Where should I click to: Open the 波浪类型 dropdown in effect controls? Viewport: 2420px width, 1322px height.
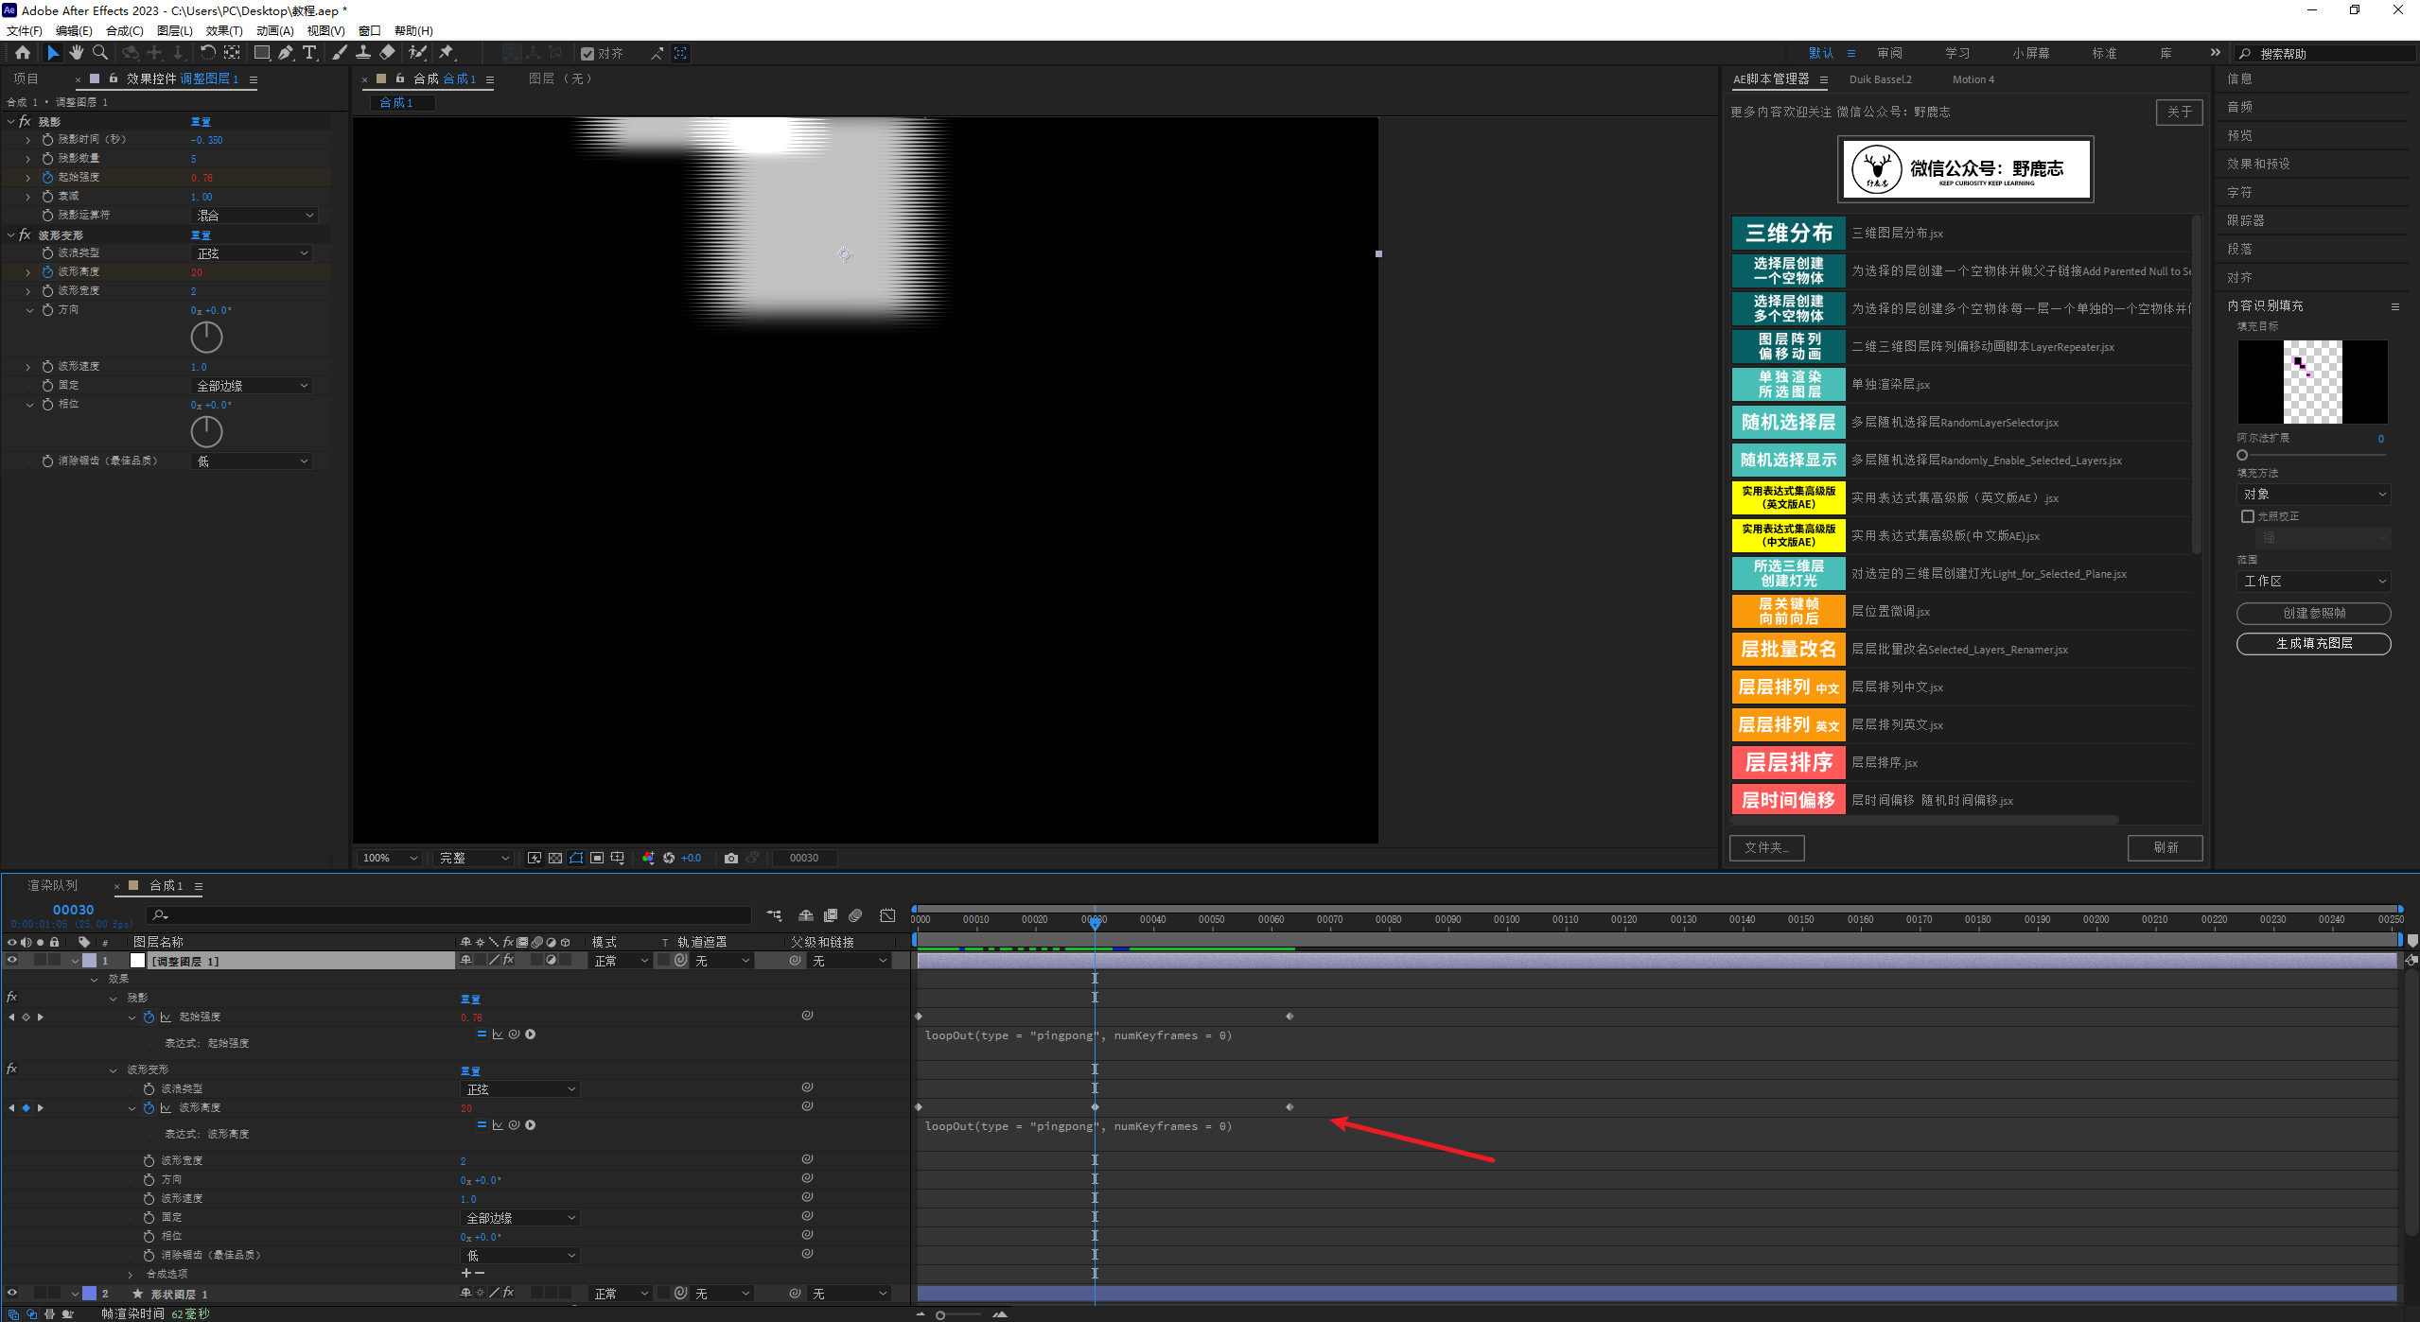[x=252, y=253]
